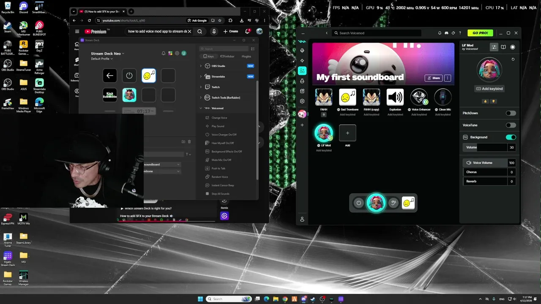Switch to Plugins tab in Stream Deck
Viewport: 541px width, 304px height.
pyautogui.click(x=246, y=56)
